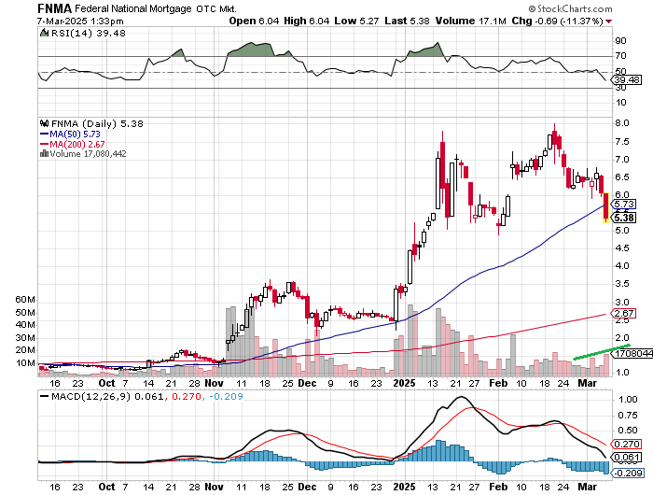Click the StockCharts.com copyright label

point(571,8)
